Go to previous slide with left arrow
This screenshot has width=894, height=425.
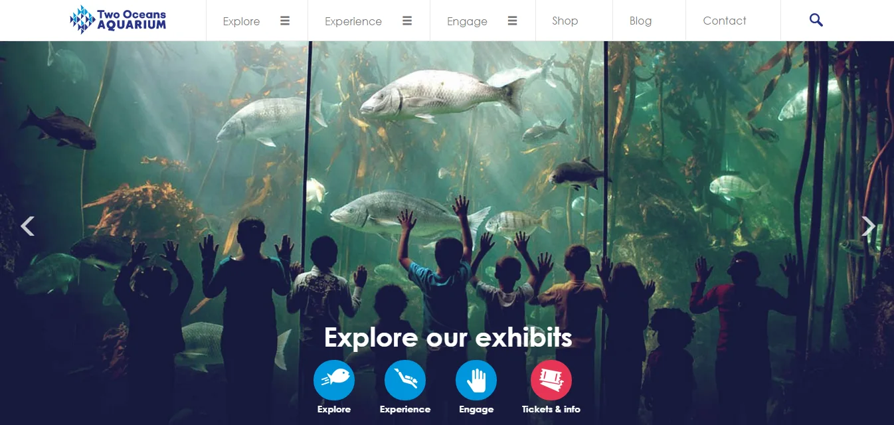pyautogui.click(x=27, y=226)
